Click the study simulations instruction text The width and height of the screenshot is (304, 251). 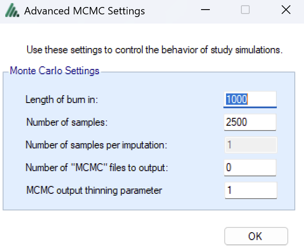point(154,50)
